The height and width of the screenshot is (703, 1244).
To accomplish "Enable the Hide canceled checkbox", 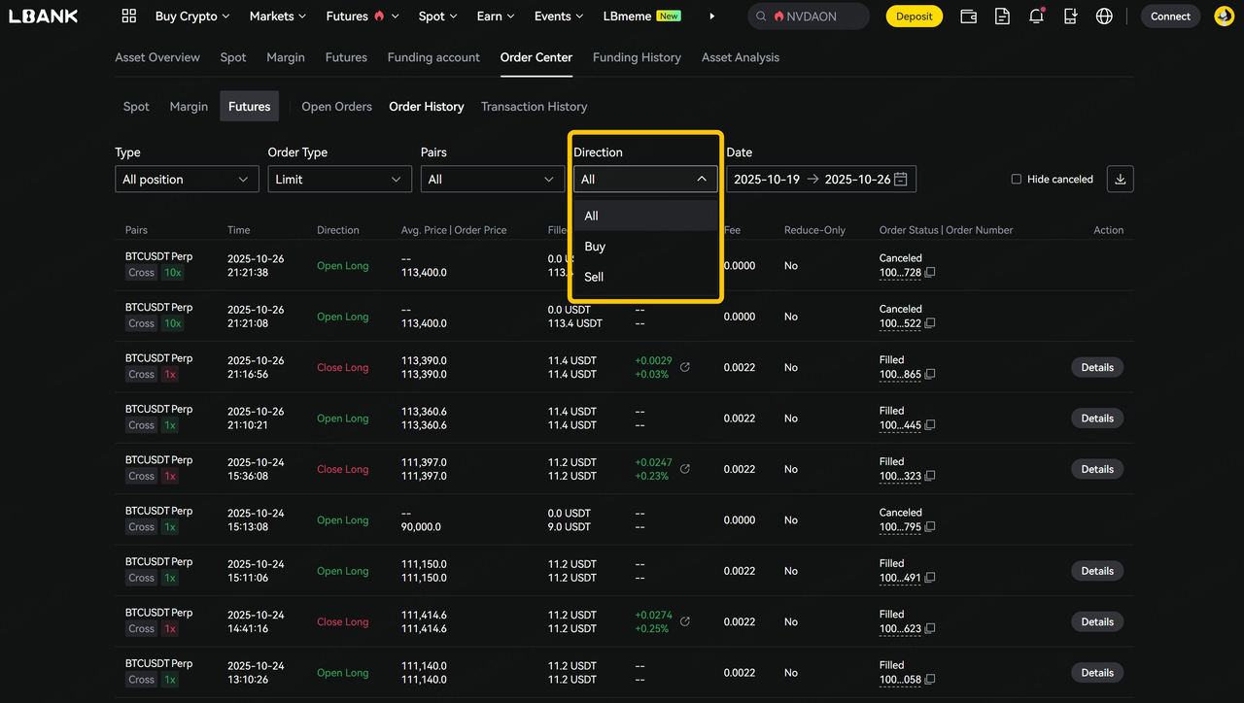I will pyautogui.click(x=1017, y=180).
